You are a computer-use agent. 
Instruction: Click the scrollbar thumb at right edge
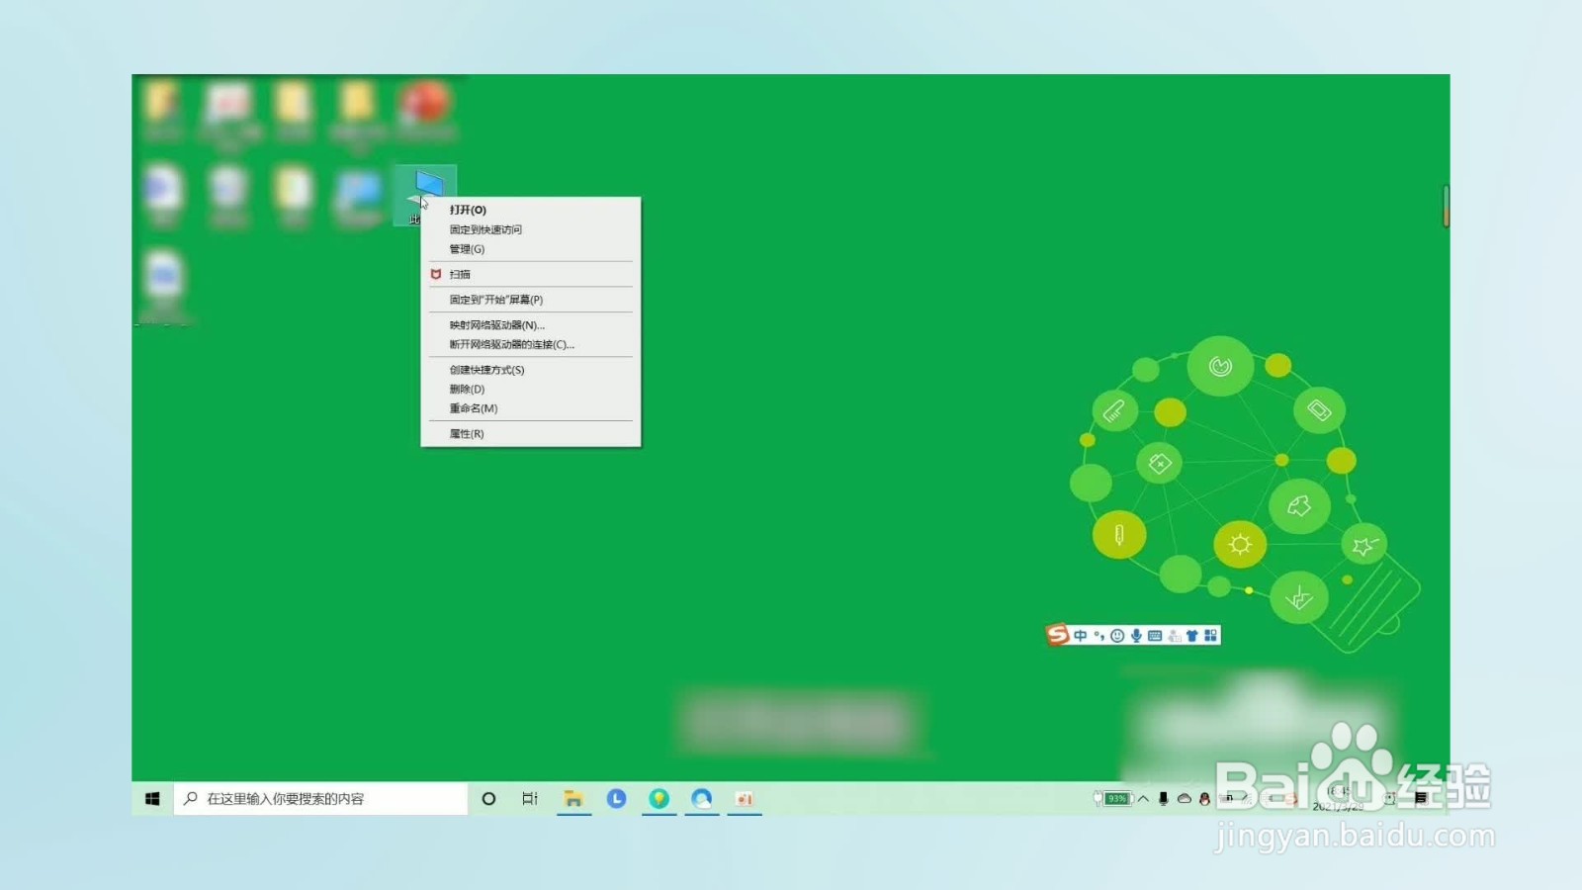[x=1446, y=206]
